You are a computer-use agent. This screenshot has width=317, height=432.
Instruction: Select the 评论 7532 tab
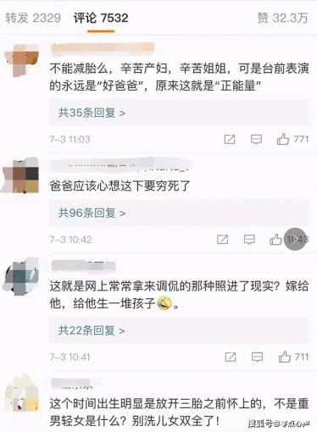point(101,18)
